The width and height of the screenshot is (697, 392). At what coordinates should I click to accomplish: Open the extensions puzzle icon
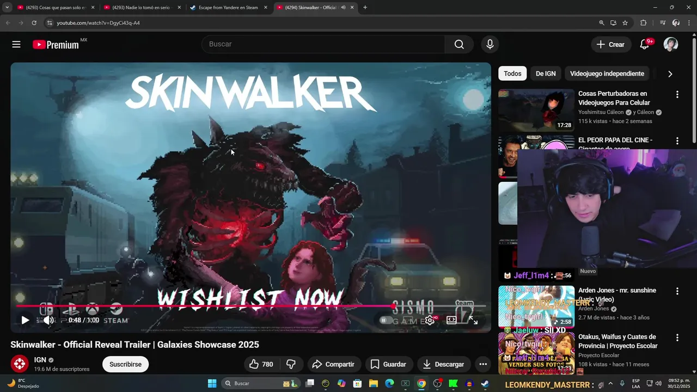click(643, 23)
